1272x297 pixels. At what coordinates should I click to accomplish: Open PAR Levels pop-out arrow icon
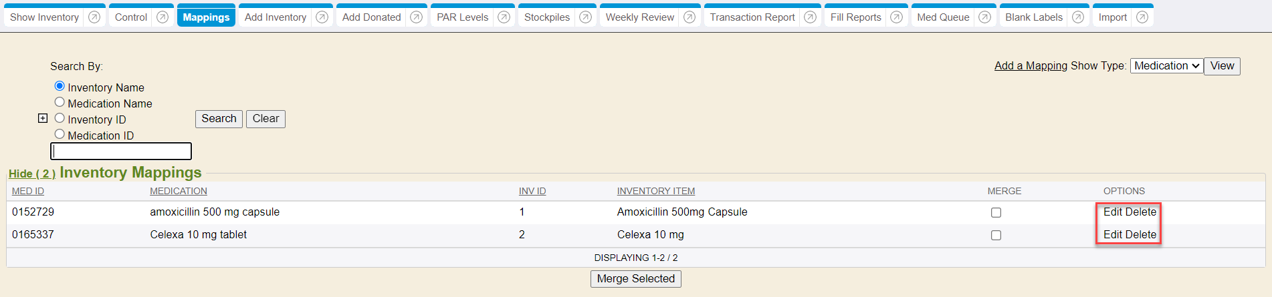click(504, 17)
